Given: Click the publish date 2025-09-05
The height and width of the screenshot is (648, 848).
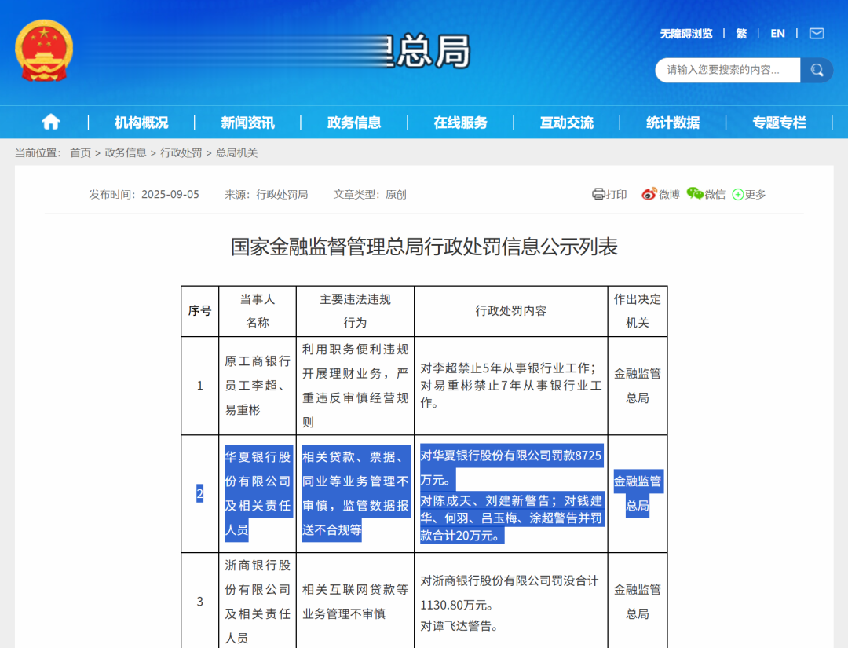Looking at the screenshot, I should [170, 194].
